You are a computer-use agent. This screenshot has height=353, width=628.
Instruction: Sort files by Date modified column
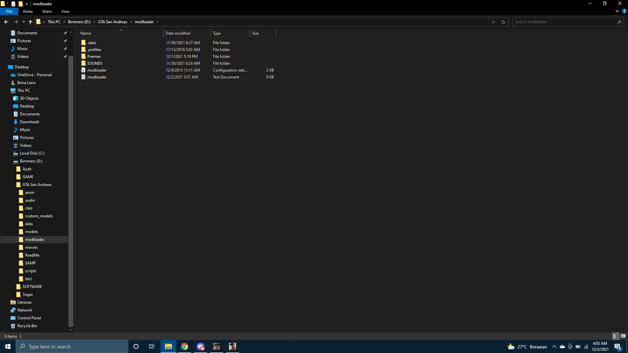(x=187, y=33)
